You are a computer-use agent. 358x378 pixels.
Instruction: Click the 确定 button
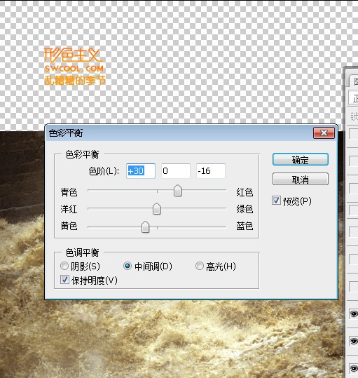tap(301, 159)
